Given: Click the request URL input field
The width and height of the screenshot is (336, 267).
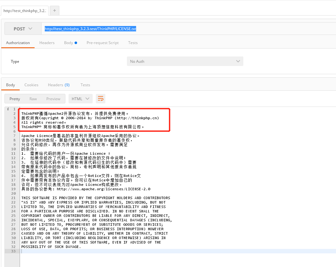Looking at the screenshot, I should click(188, 29).
